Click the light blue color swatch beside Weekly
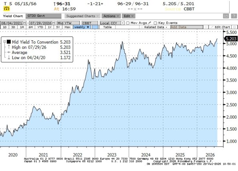Viewport: 238px width, 171px height. click(x=95, y=27)
